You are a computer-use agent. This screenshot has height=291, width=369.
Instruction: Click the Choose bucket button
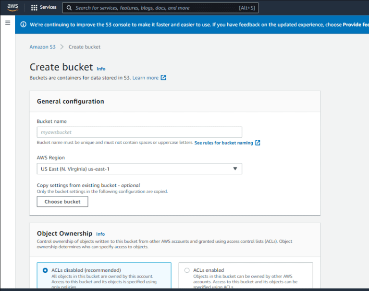coord(62,202)
